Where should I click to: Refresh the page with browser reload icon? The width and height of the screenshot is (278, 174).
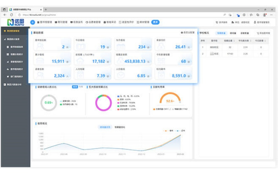coord(11,15)
